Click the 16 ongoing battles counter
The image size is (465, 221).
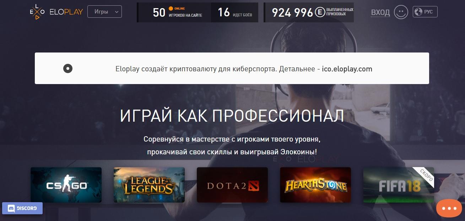pyautogui.click(x=234, y=12)
